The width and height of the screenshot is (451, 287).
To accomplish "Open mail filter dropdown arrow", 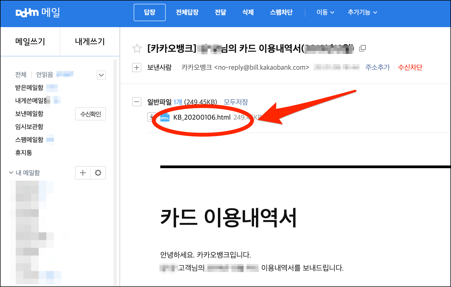I will (x=101, y=75).
